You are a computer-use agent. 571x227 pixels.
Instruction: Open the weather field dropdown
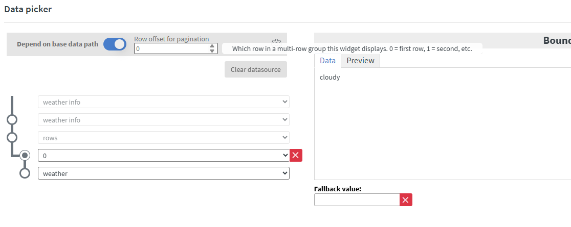tap(164, 173)
